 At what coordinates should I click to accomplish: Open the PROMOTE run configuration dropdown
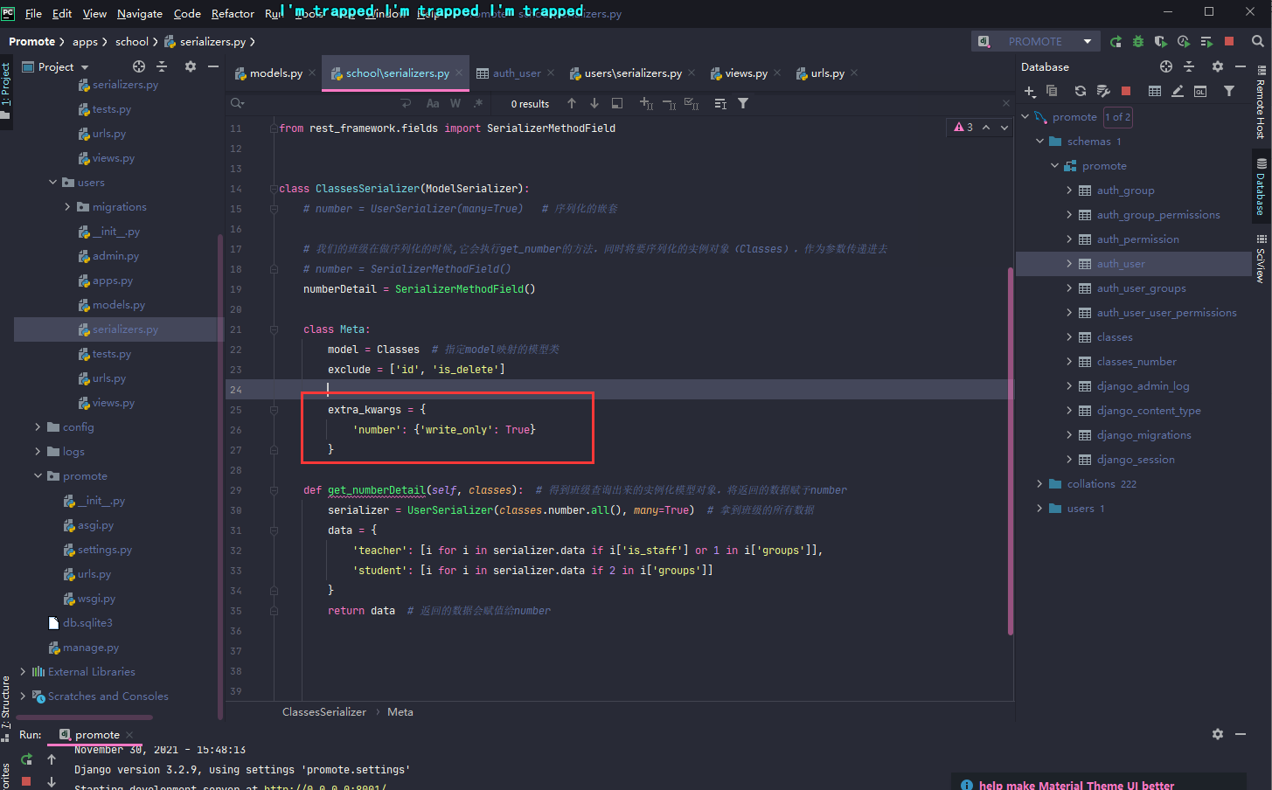(x=1035, y=41)
